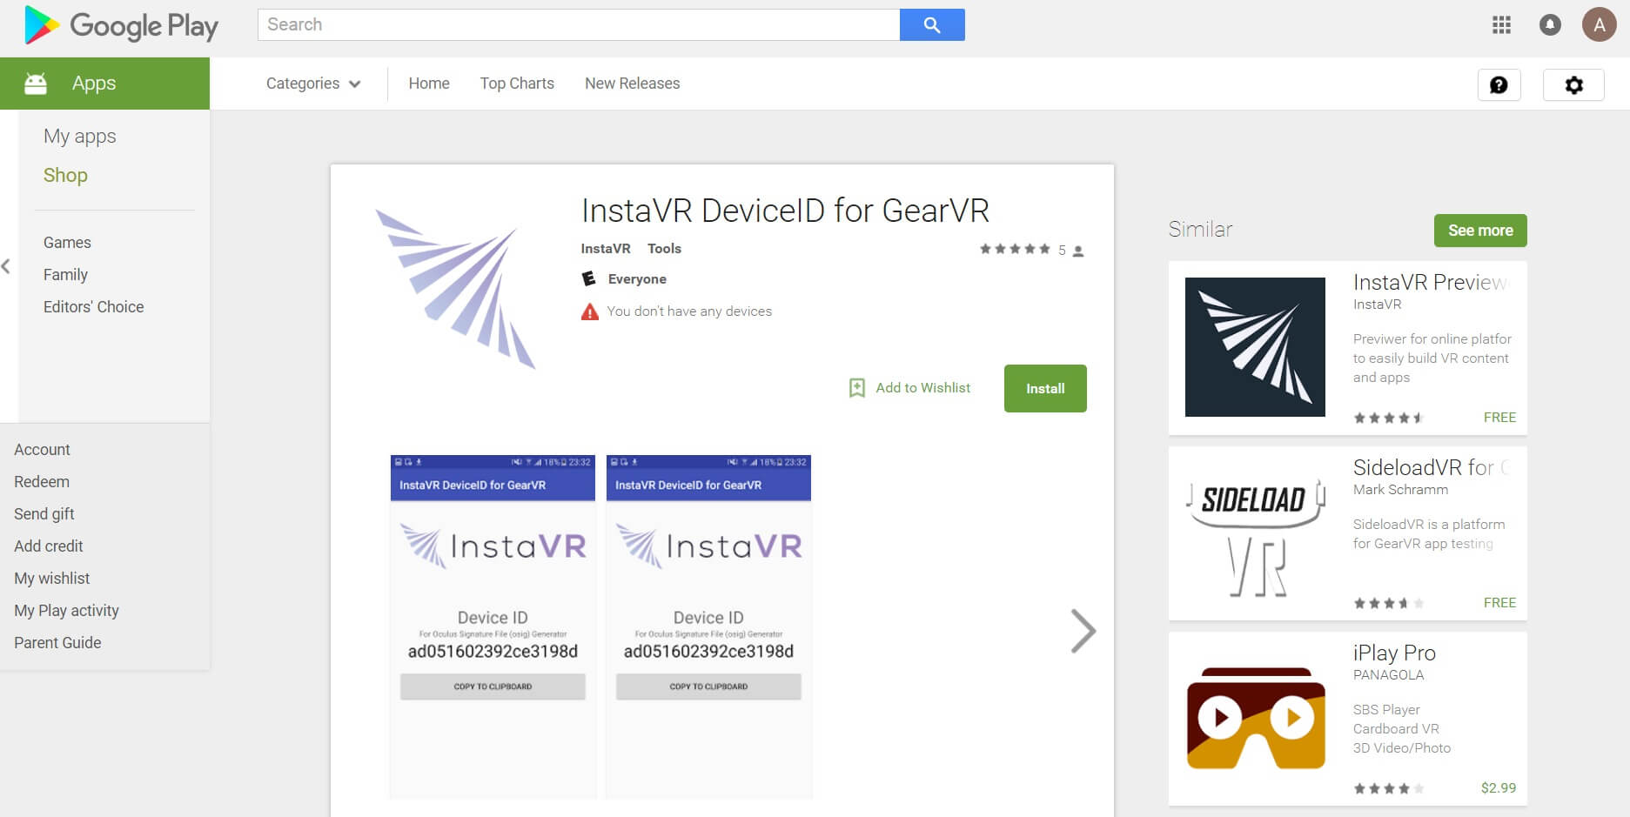
Task: Click inside the Search field
Action: [579, 25]
